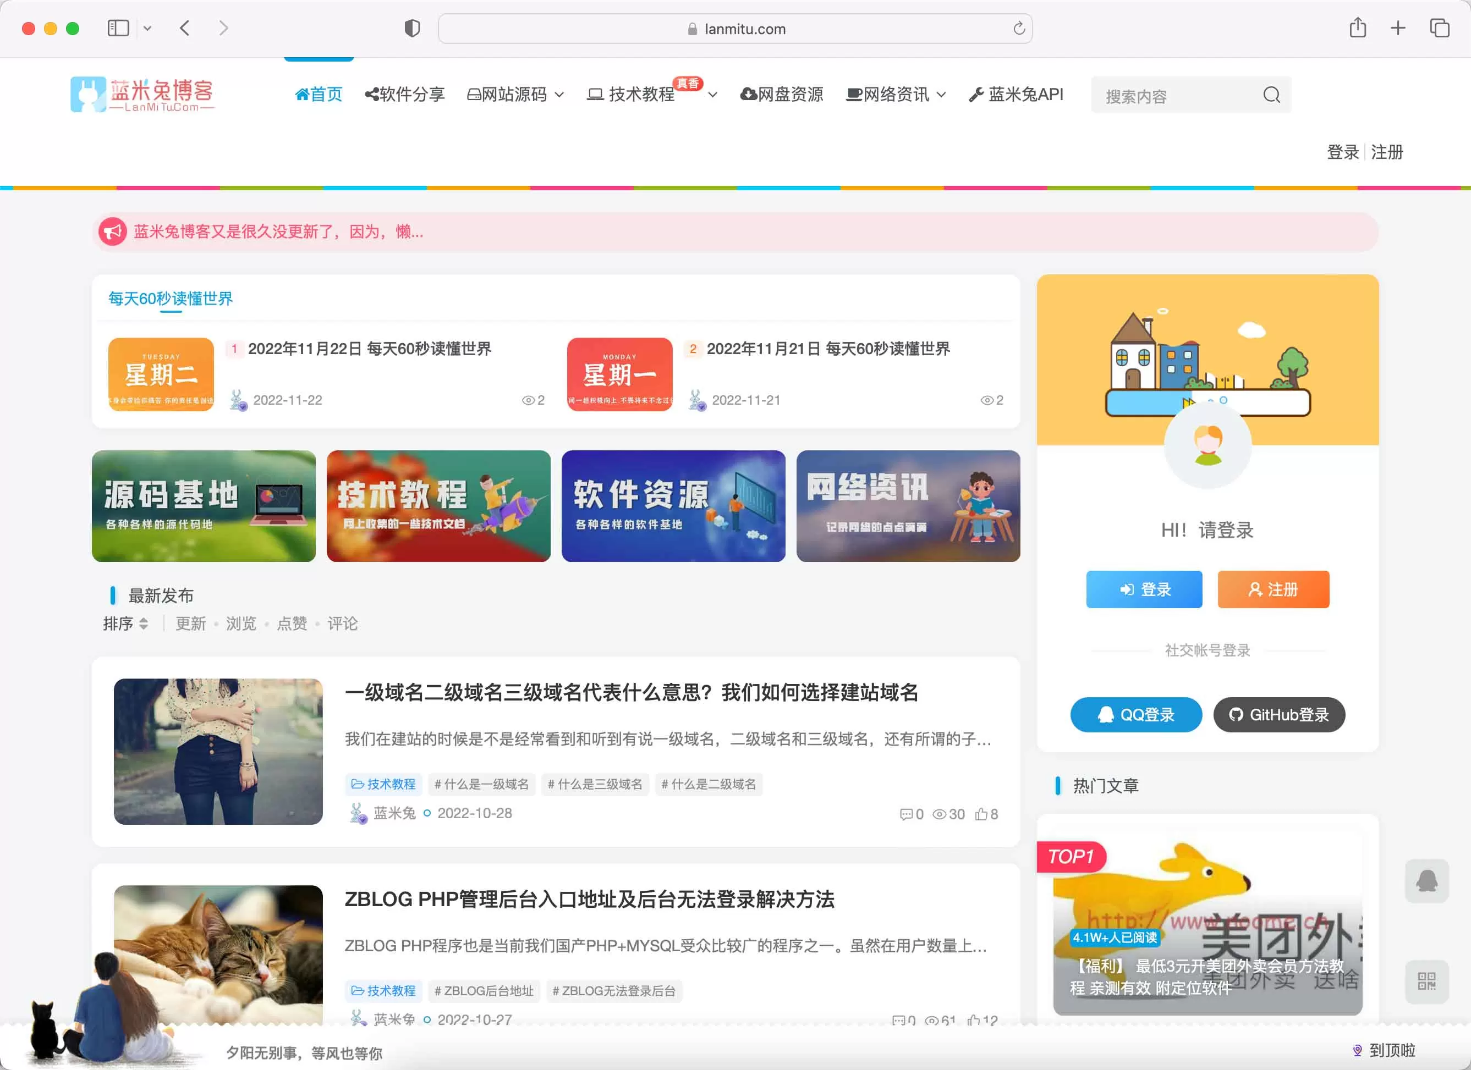This screenshot has width=1471, height=1070.
Task: Open the domain article girl thumbnail
Action: (x=218, y=751)
